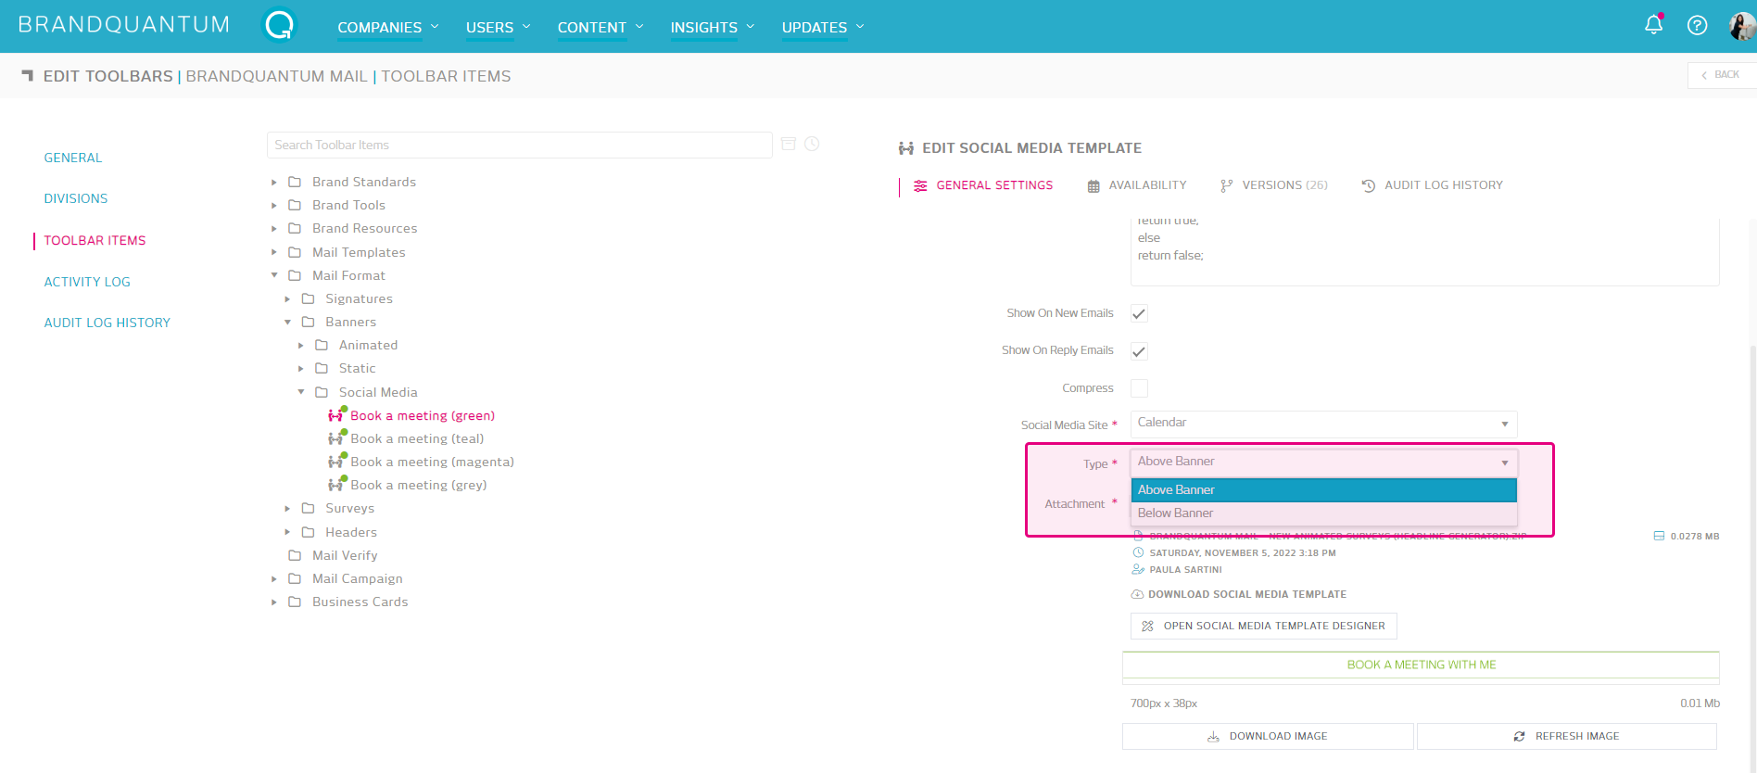
Task: Open Activity Log in the sidebar
Action: tap(87, 282)
